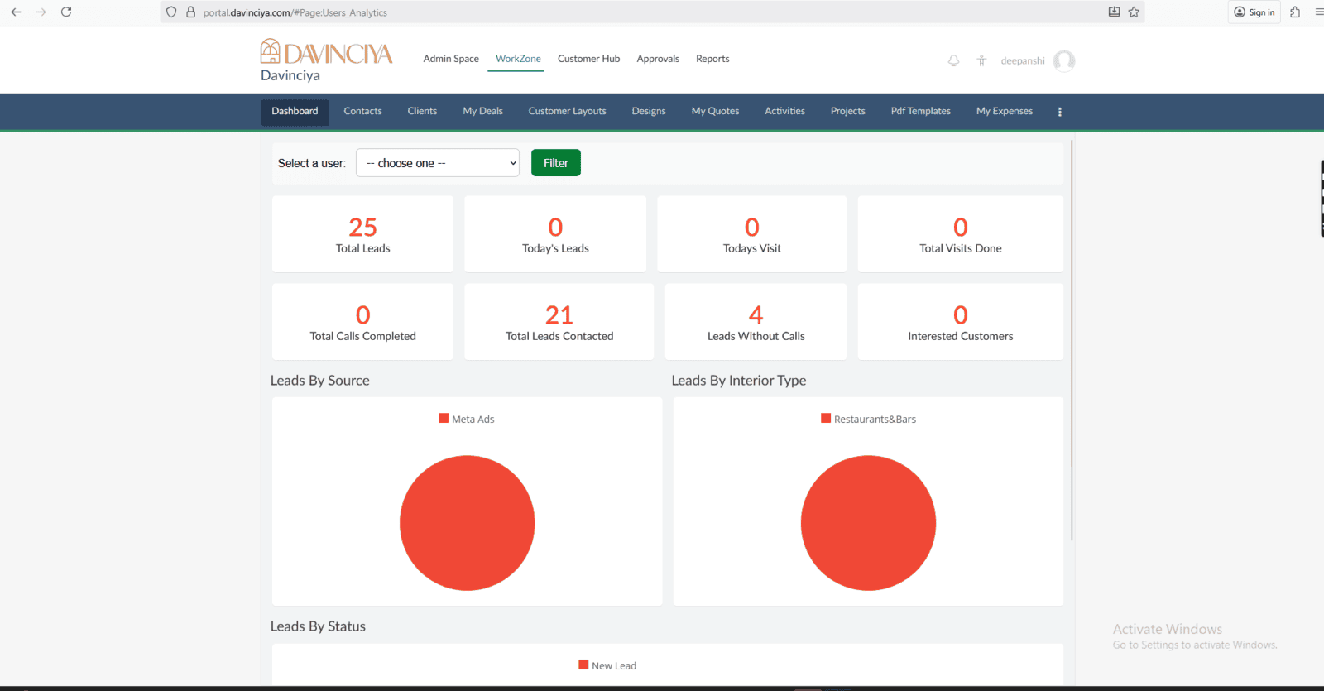
Task: Open the browser hamburger menu
Action: point(1318,12)
